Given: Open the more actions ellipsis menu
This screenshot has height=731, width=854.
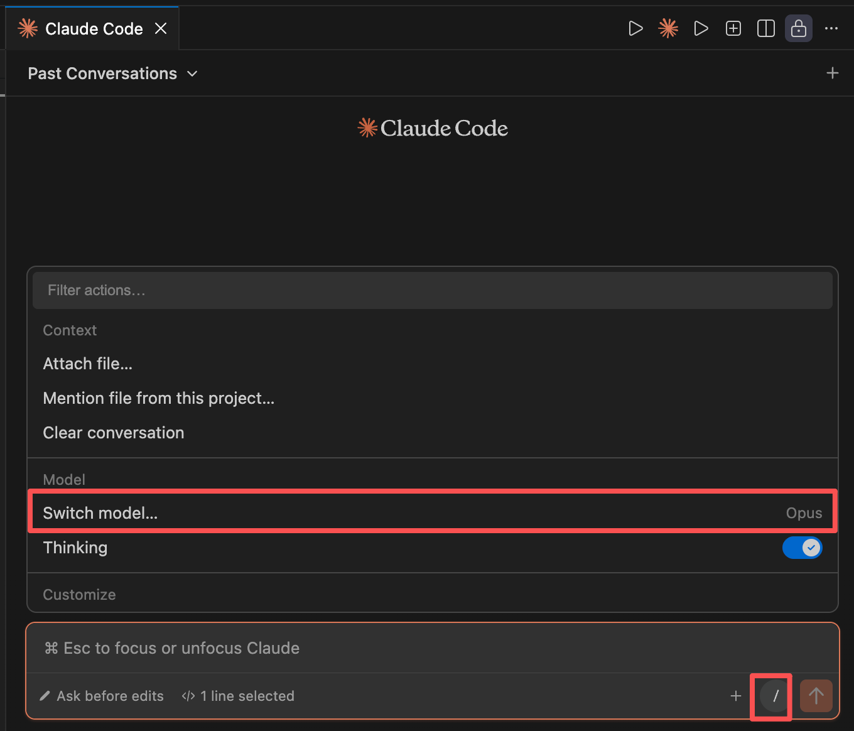Looking at the screenshot, I should click(x=831, y=28).
